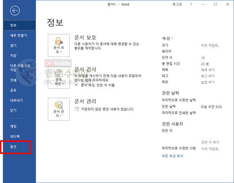Click the 총 편집 시간 label
Image resolution: width=234 pixels, height=183 pixels.
(171, 64)
